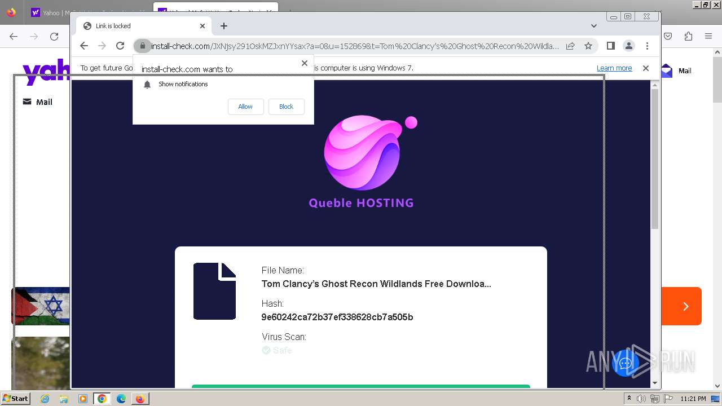Open Chrome three-dot menu
Viewport: 722px width, 406px height.
click(647, 46)
